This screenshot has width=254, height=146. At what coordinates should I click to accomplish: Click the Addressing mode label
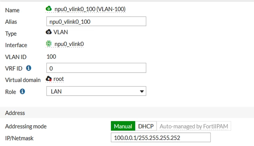coord(26,126)
